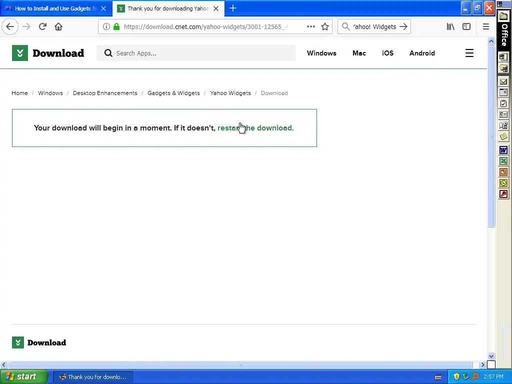Screen dimensions: 512x384
Task: Bookmark this page with the star icon
Action: point(325,26)
